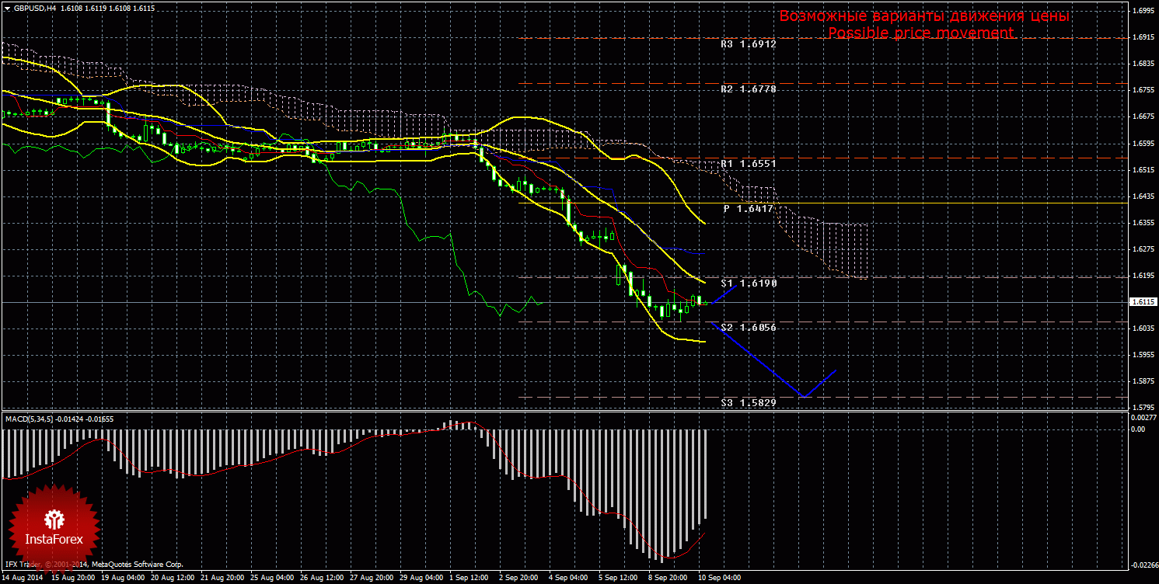Viewport: 1159px width, 584px height.
Task: Click the 8 Sep 20:00 time axis label
Action: click(669, 578)
